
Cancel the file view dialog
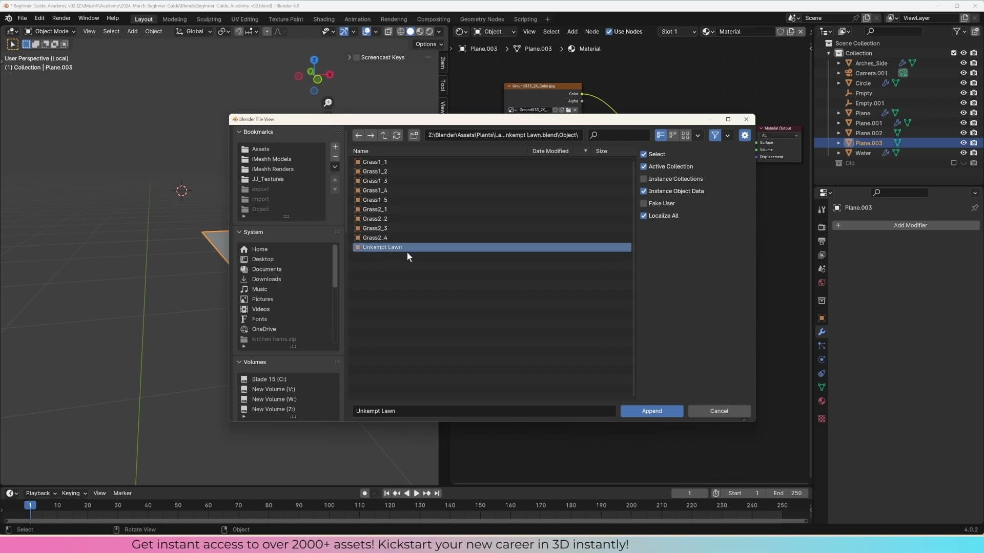point(719,411)
